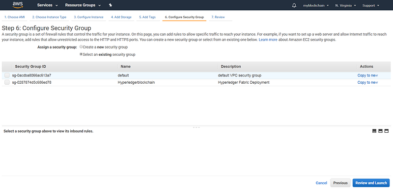Click the Review and Launch button
The image size is (393, 190).
pos(371,183)
